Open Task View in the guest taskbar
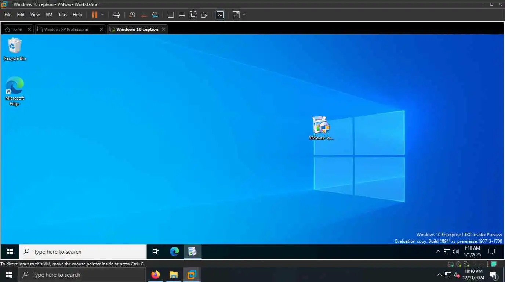Screen dimensions: 505x282 (155, 252)
